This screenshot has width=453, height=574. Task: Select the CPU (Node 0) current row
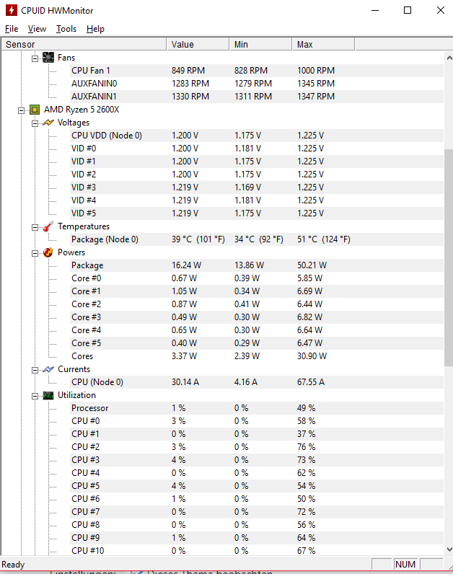coord(257,382)
